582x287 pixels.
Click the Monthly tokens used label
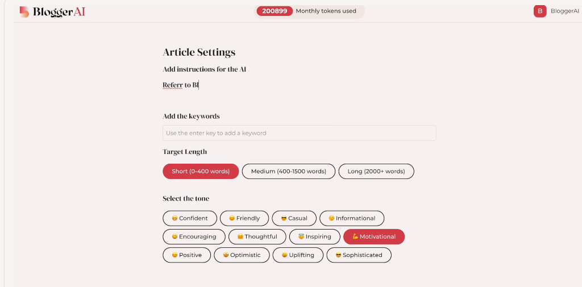326,11
